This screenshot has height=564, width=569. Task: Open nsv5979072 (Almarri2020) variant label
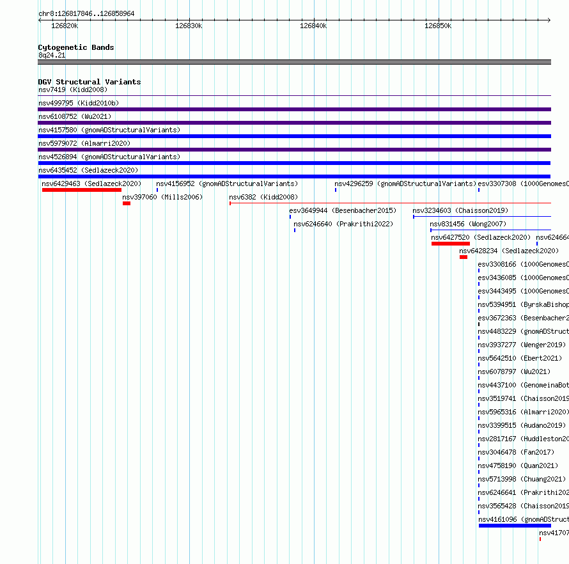(84, 143)
